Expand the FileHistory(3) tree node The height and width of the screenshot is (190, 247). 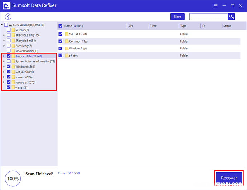click(4, 45)
